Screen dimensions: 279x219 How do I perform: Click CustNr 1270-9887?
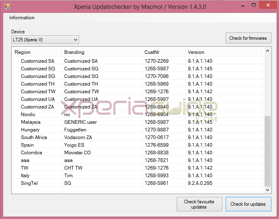(x=157, y=130)
